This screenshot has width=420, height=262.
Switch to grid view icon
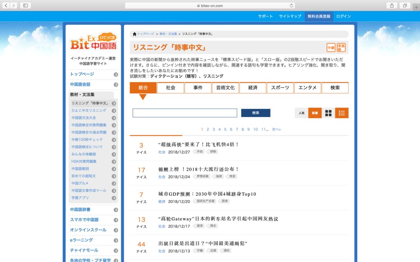(x=329, y=113)
